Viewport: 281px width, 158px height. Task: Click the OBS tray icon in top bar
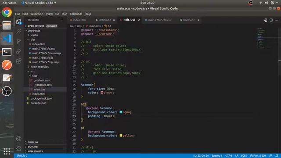pyautogui.click(x=251, y=3)
